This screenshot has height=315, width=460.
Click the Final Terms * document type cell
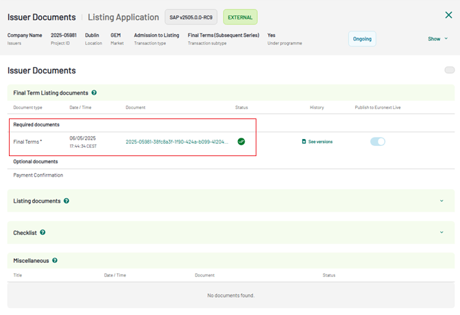point(27,142)
